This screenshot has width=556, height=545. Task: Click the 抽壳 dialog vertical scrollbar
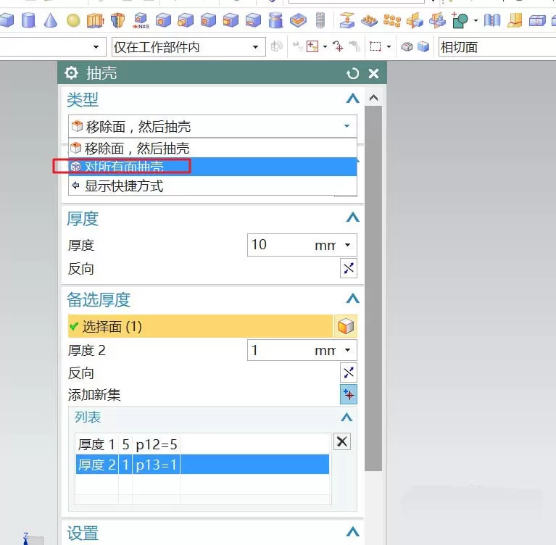[x=373, y=288]
